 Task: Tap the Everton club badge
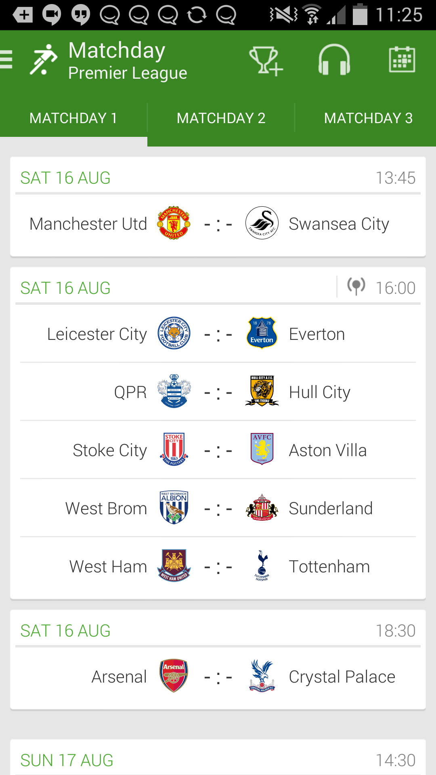[262, 333]
